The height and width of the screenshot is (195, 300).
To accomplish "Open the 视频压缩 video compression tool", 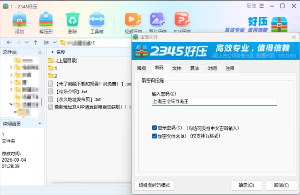I will coord(133,22).
